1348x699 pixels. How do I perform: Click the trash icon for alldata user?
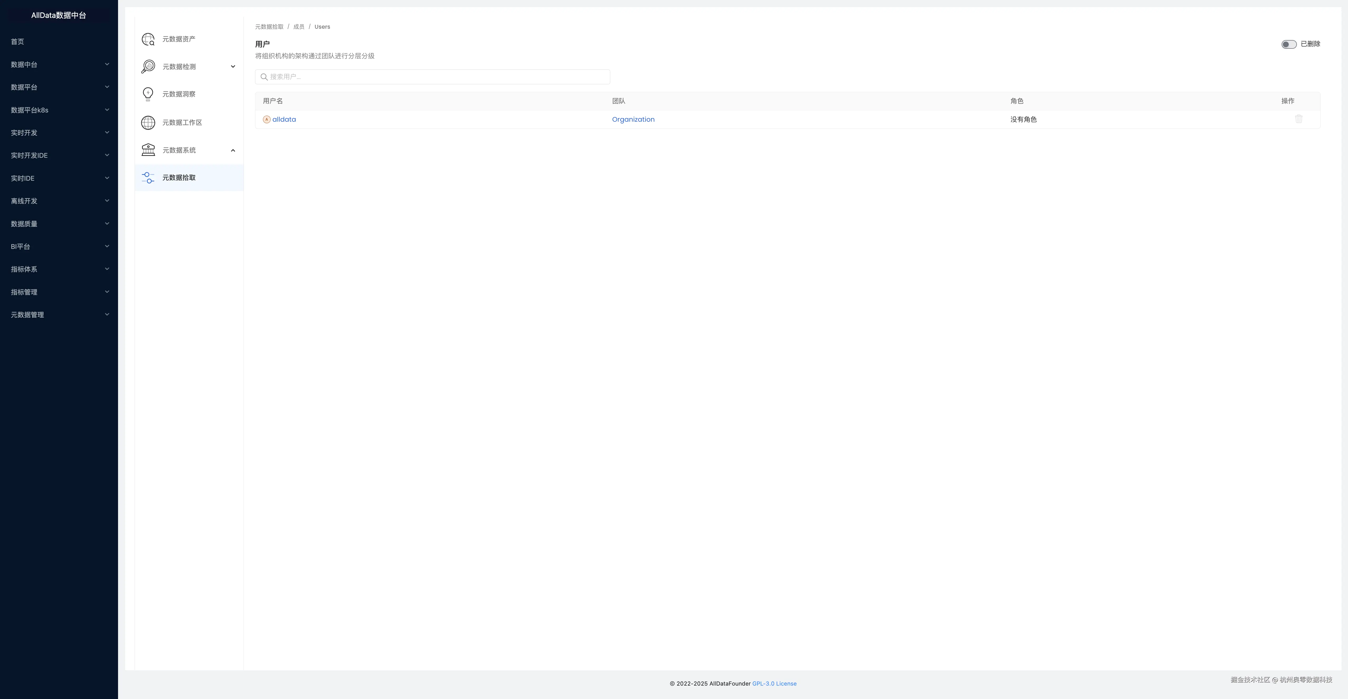pos(1298,119)
